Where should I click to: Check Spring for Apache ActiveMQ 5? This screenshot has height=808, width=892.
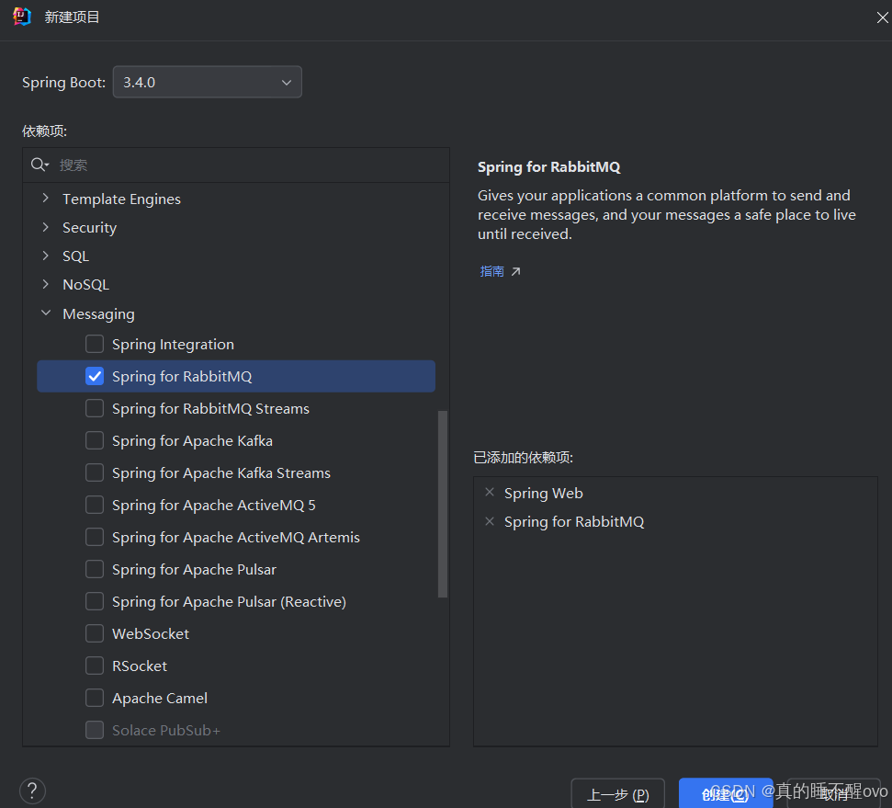[x=95, y=505]
